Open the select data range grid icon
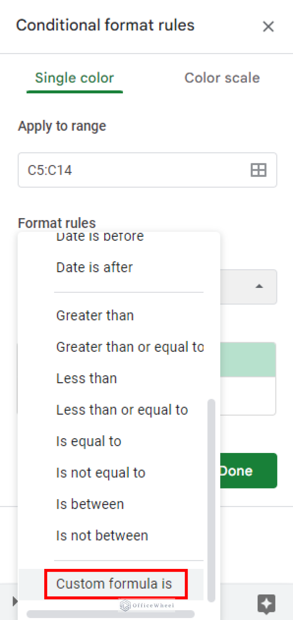 258,170
